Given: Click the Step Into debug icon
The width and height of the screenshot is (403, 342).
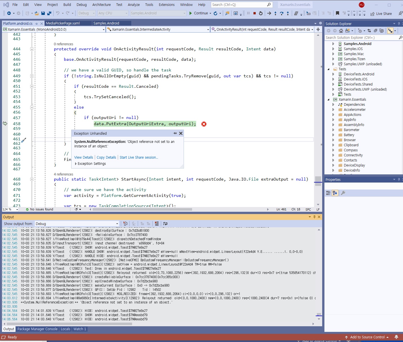Looking at the screenshot, I should (x=275, y=13).
